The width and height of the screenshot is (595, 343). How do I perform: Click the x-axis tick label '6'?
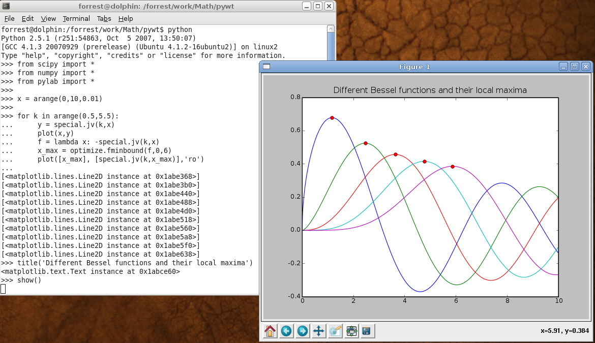coord(456,300)
